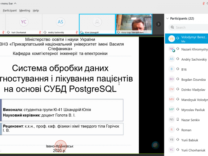Collapse the Participants (22) panel
Viewport: 208px width, 156px height.
pos(167,18)
